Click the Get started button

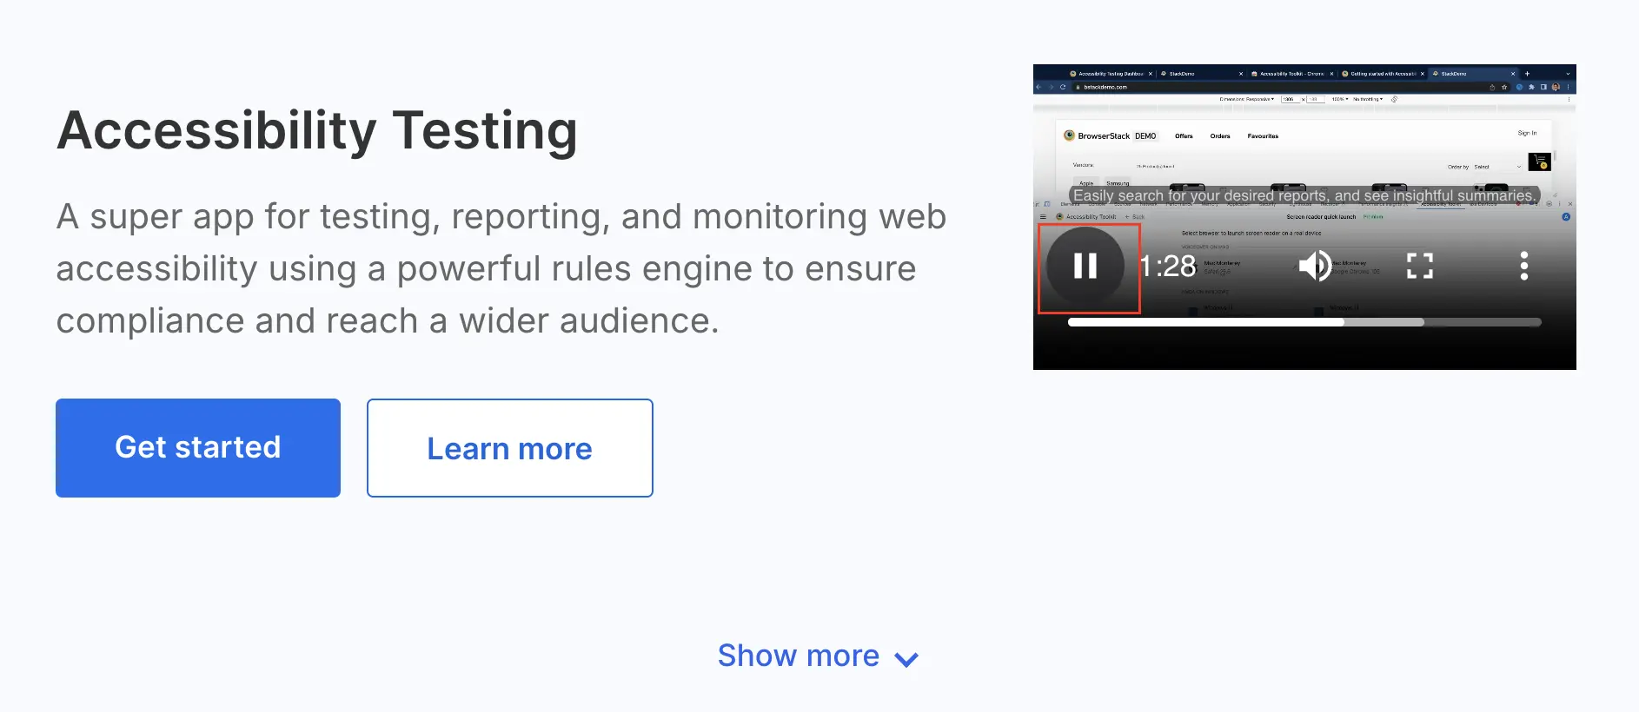pos(198,448)
